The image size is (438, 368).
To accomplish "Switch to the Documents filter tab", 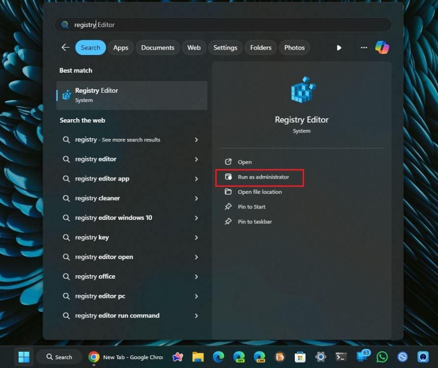I will (157, 47).
